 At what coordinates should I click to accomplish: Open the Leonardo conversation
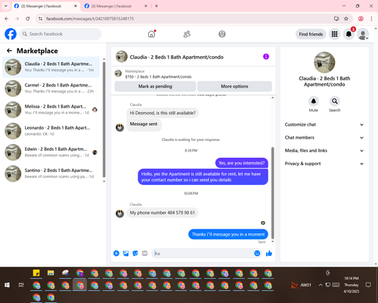[x=51, y=131]
